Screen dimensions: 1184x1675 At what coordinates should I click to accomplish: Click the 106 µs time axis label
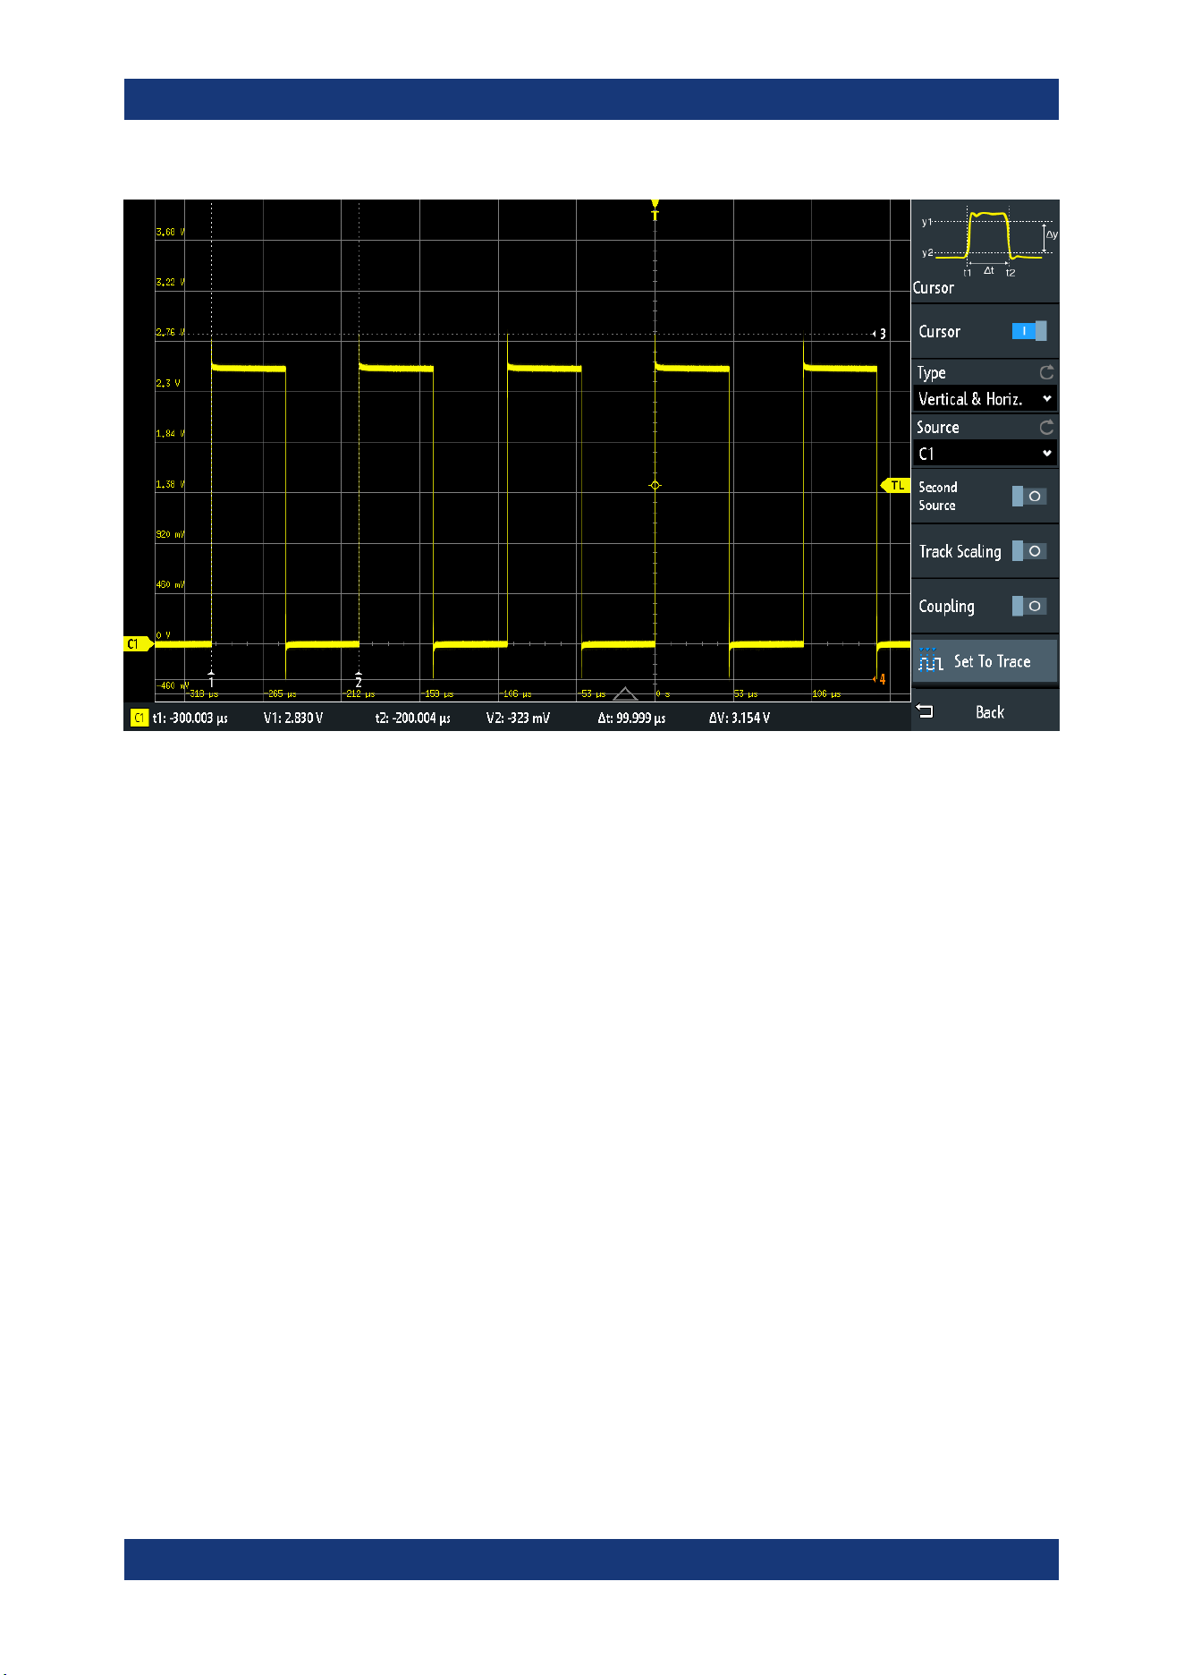(x=825, y=694)
